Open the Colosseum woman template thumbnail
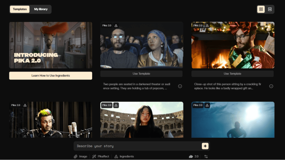This screenshot has height=160, width=285. pyautogui.click(x=142, y=120)
